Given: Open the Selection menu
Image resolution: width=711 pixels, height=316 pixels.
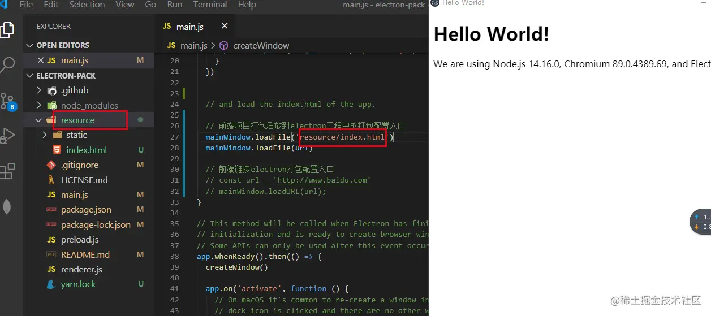Looking at the screenshot, I should click(87, 5).
